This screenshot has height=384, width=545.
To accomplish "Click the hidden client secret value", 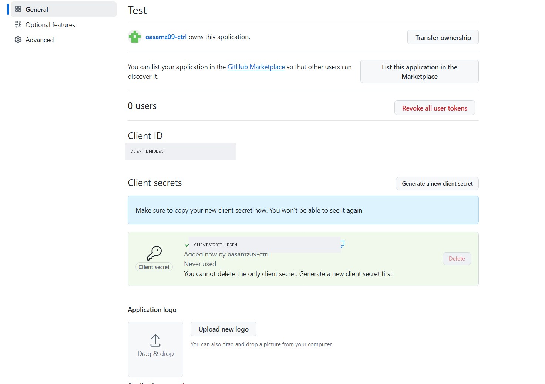I will click(265, 245).
